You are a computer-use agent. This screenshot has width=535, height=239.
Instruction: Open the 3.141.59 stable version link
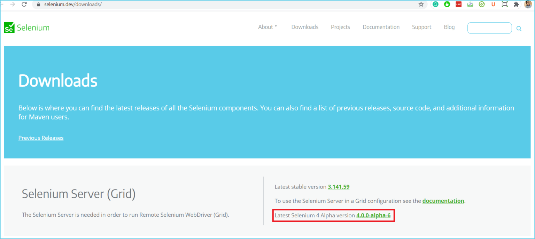point(338,186)
